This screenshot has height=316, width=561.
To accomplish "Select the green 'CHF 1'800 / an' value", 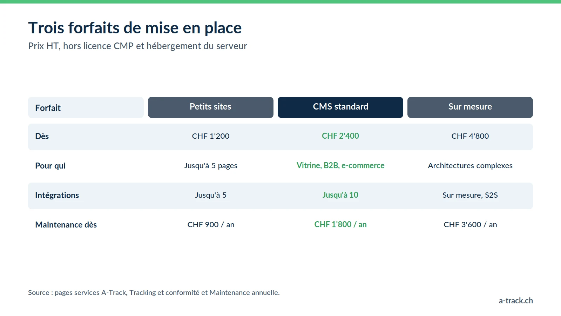I will point(340,224).
